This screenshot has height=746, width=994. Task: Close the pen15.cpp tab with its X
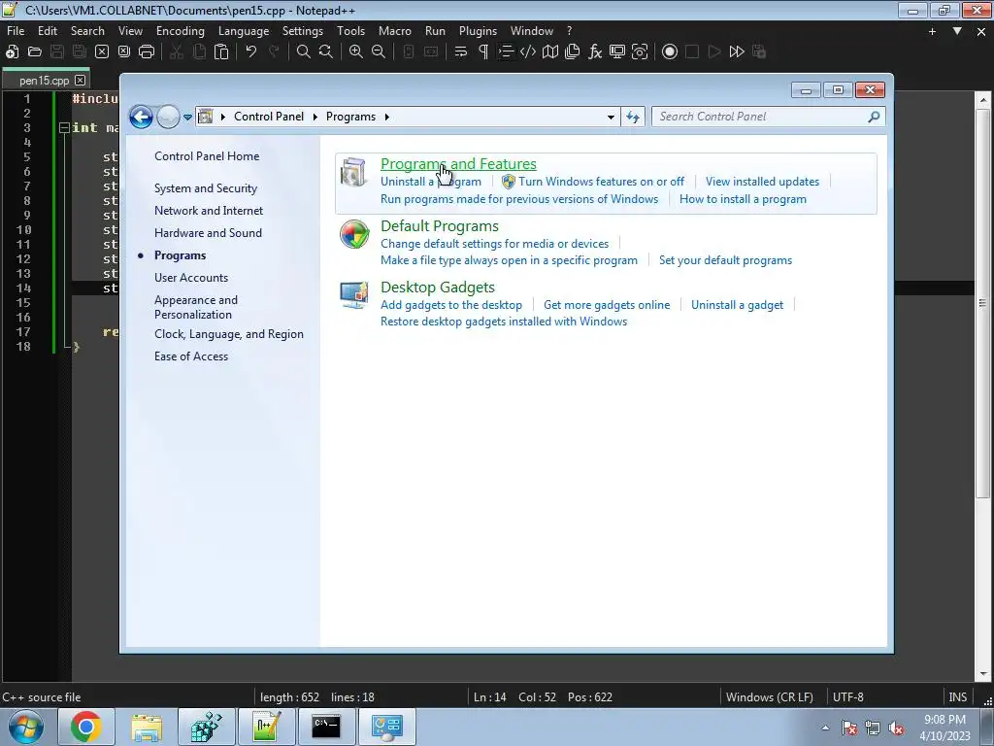coord(80,80)
